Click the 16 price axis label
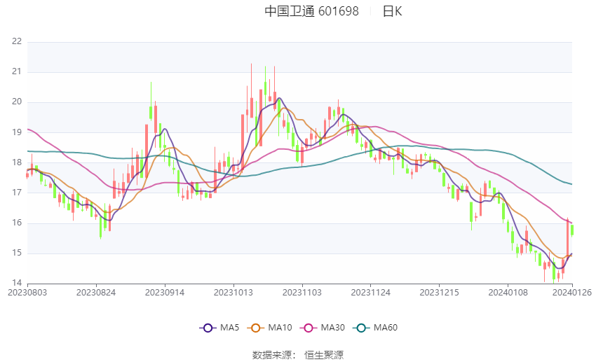 coord(17,223)
